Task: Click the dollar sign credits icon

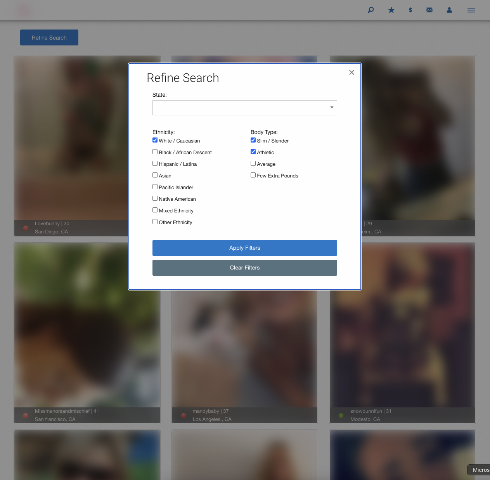Action: pyautogui.click(x=410, y=10)
